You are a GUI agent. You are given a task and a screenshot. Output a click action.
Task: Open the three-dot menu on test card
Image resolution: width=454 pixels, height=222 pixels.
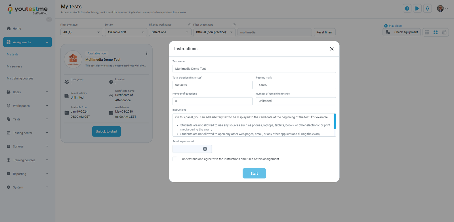coord(147,53)
